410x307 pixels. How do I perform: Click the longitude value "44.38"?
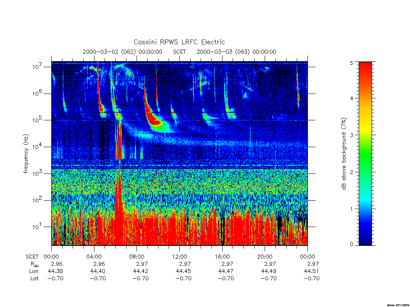(55, 271)
